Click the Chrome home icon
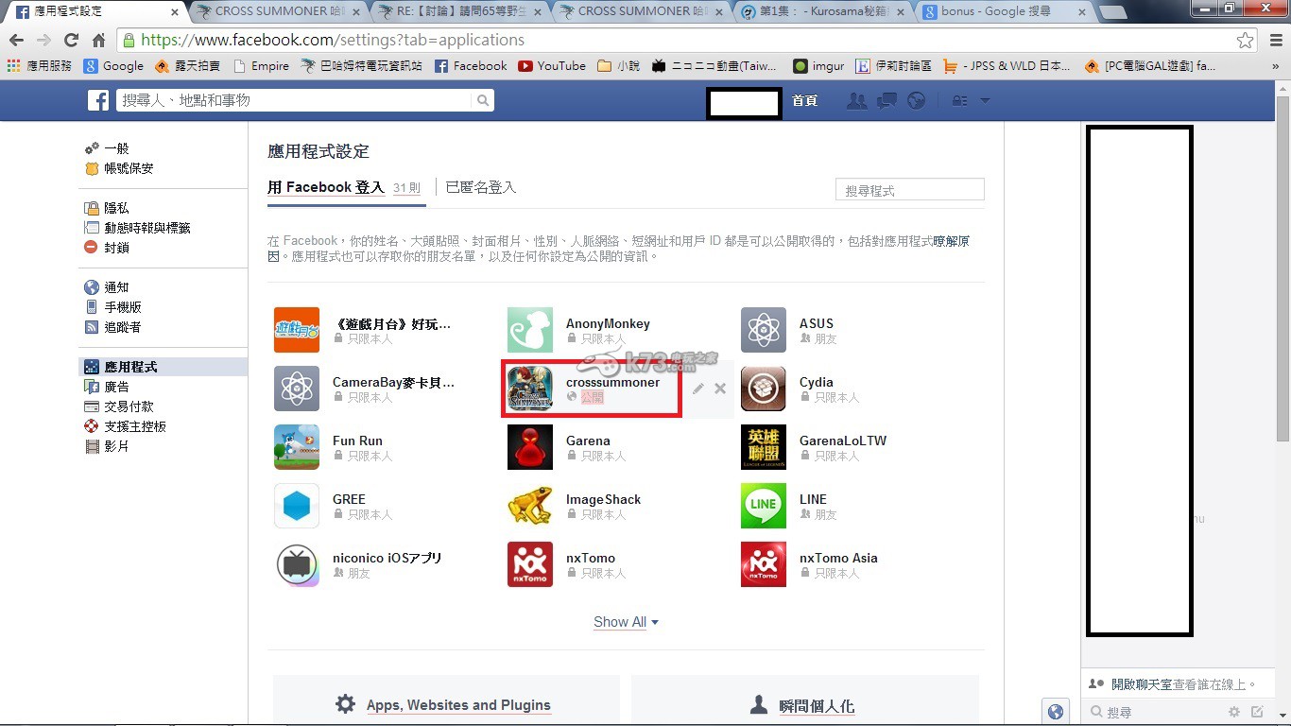The width and height of the screenshot is (1291, 726). (x=98, y=41)
